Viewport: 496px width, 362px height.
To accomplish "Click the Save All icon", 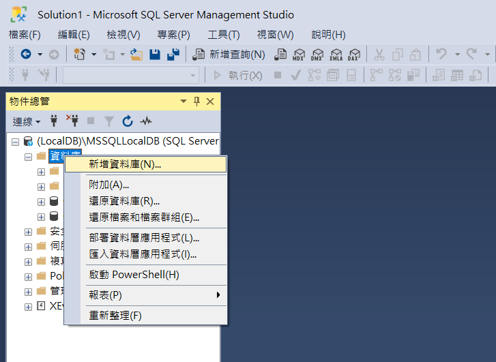I will [173, 55].
